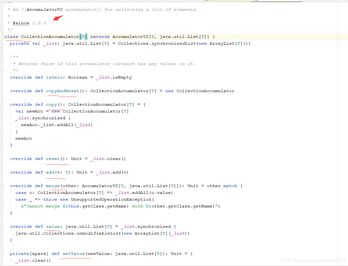Viewport: 348px width, 266px height.
Task: Click 'Boolean' return type of isZero
Action: point(78,77)
